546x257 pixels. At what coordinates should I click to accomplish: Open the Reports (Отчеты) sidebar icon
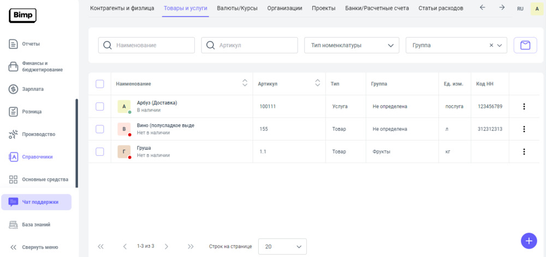click(x=14, y=44)
